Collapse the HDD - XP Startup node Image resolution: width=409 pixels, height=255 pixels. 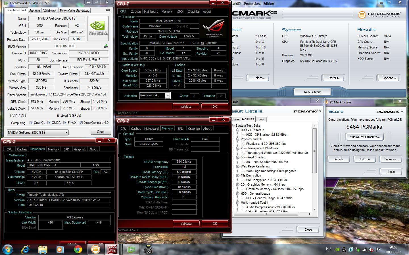pos(238,130)
